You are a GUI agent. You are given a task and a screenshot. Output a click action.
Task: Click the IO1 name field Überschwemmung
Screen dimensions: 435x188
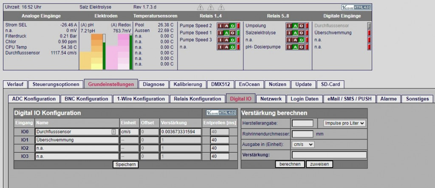point(77,140)
